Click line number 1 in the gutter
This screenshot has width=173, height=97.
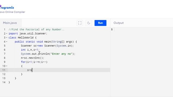coord(5,29)
